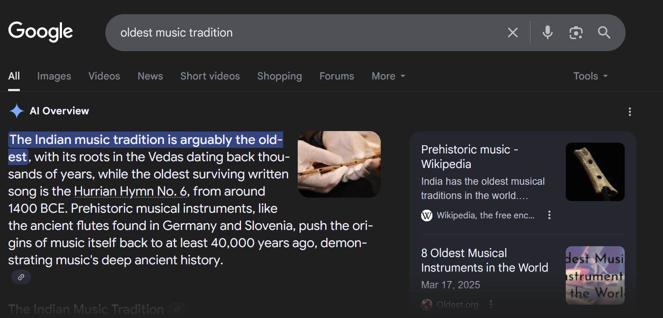Open Google Lens image search icon
Viewport: 663px width, 318px height.
(x=576, y=33)
